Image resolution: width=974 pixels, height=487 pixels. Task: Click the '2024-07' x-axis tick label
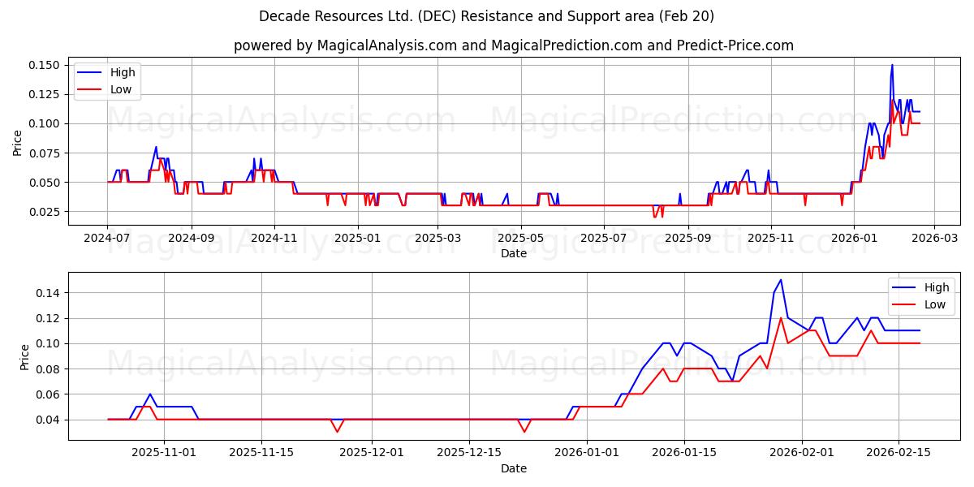pos(108,238)
